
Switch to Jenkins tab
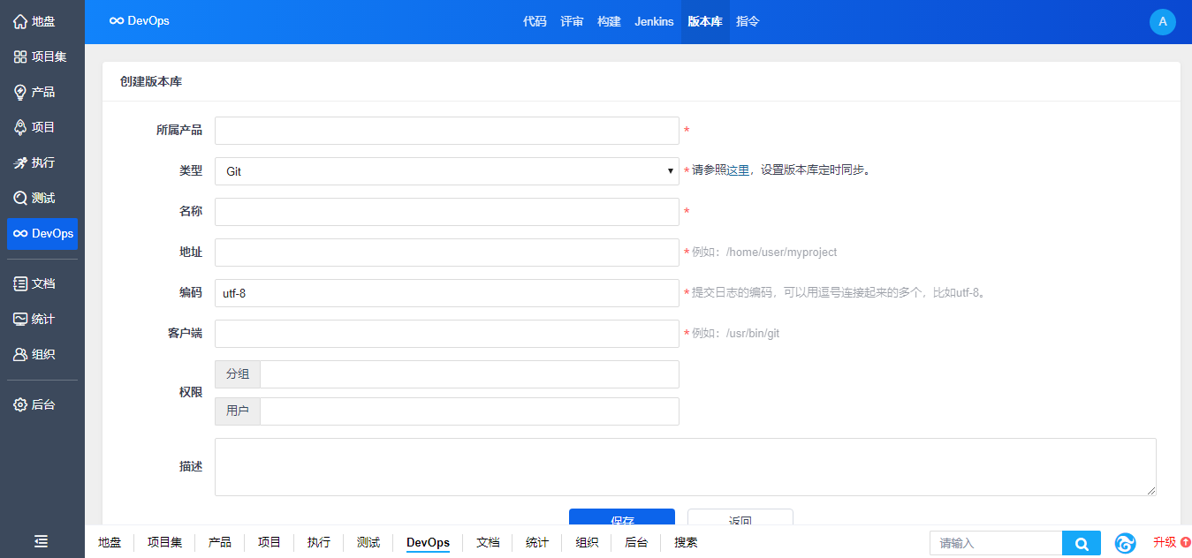coord(654,21)
